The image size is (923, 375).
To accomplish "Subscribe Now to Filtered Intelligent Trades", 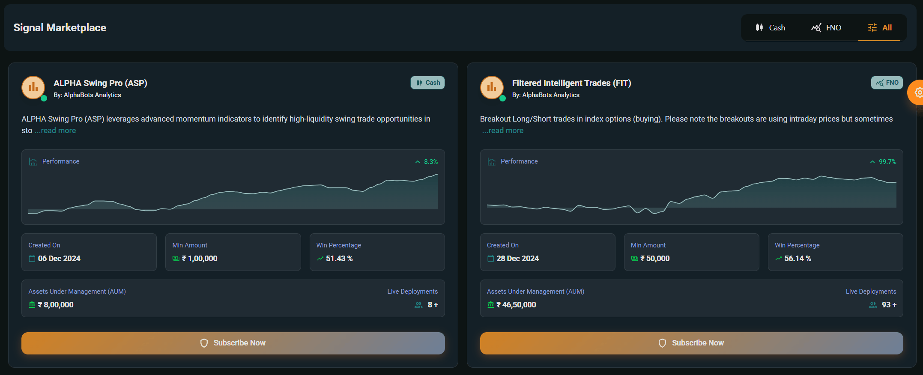I will tap(691, 343).
